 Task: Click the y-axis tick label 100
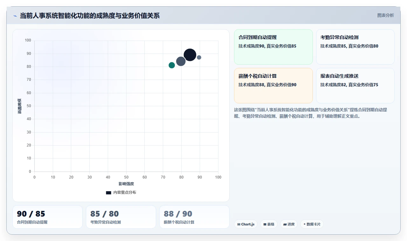[x=28, y=40]
